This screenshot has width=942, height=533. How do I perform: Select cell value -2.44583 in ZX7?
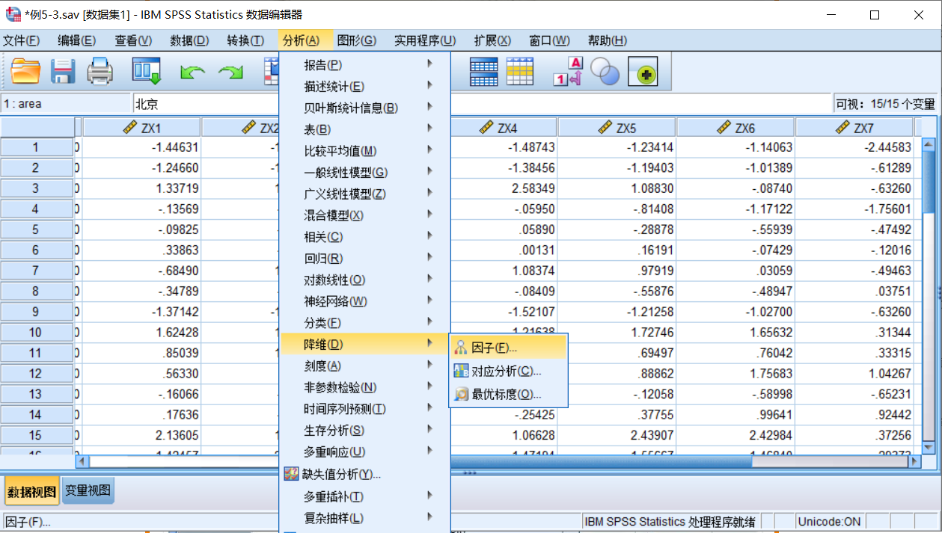(x=854, y=147)
